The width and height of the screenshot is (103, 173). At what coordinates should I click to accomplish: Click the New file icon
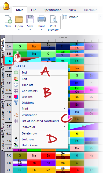pos(8,19)
